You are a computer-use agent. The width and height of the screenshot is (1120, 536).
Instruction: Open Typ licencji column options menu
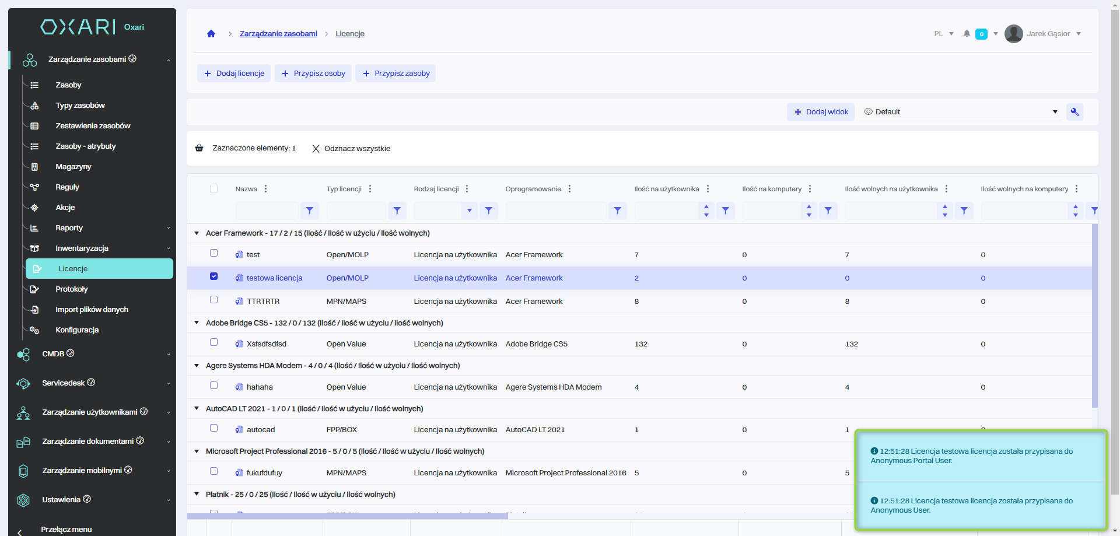point(370,189)
